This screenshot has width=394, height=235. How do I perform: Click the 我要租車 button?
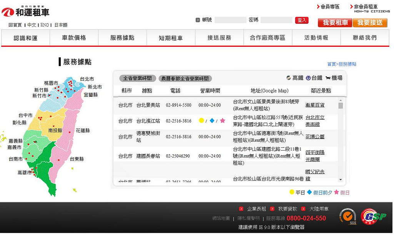tap(334, 23)
